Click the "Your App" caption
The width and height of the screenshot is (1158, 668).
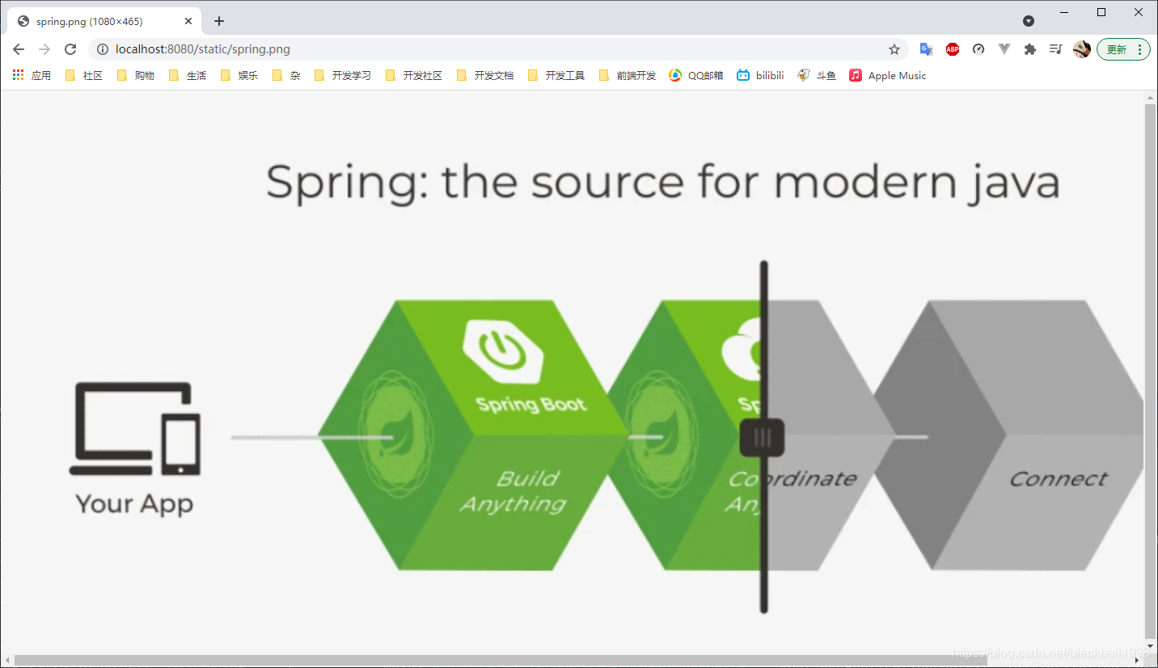click(134, 504)
